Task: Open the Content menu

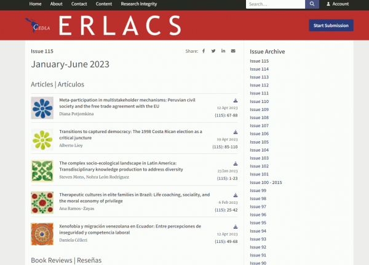Action: [104, 4]
